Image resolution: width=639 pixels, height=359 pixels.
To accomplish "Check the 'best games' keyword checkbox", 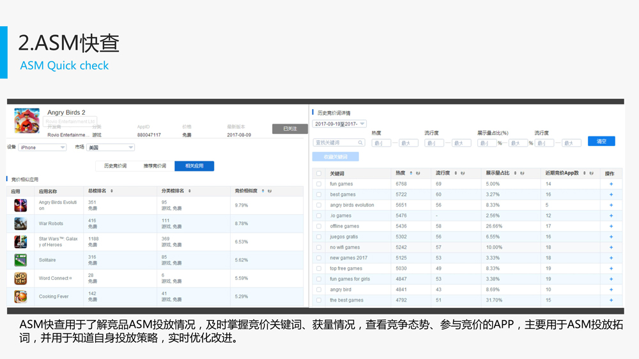I will 319,194.
